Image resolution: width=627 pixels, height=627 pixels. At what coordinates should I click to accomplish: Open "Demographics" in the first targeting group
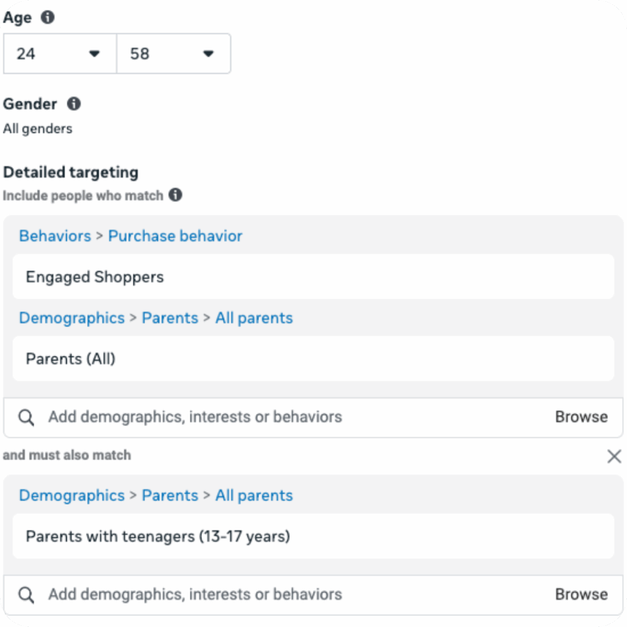[72, 318]
